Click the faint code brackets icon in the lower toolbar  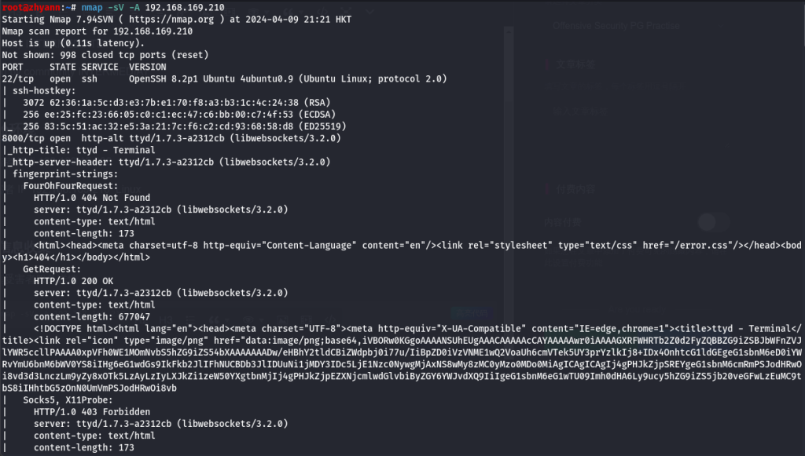point(331,320)
